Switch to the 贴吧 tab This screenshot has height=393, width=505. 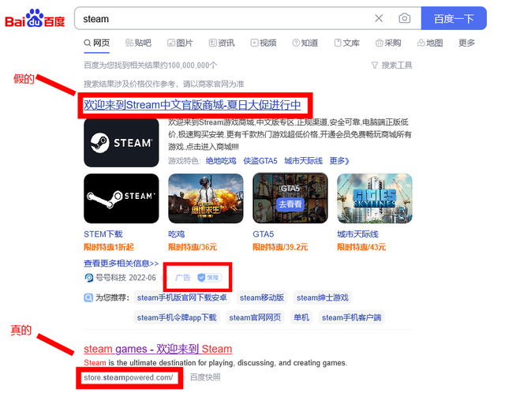[x=138, y=43]
